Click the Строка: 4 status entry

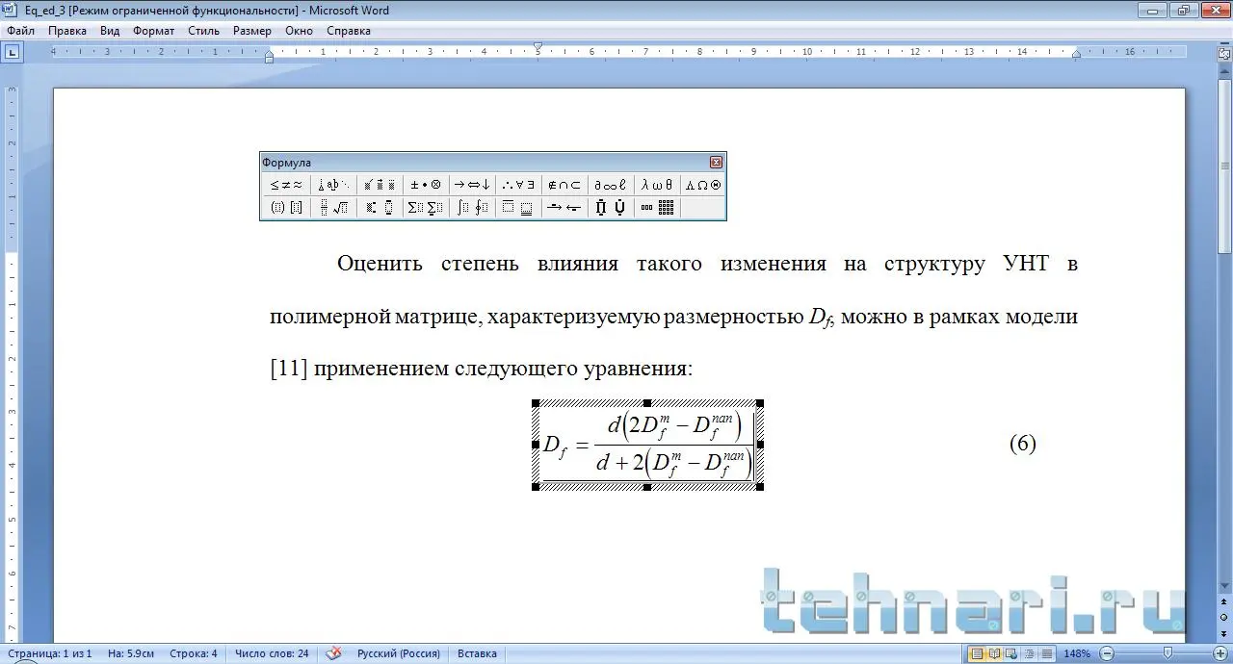[x=194, y=653]
